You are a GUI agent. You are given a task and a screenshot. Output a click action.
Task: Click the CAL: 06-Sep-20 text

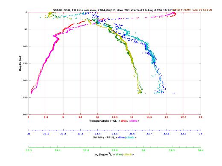(202, 10)
